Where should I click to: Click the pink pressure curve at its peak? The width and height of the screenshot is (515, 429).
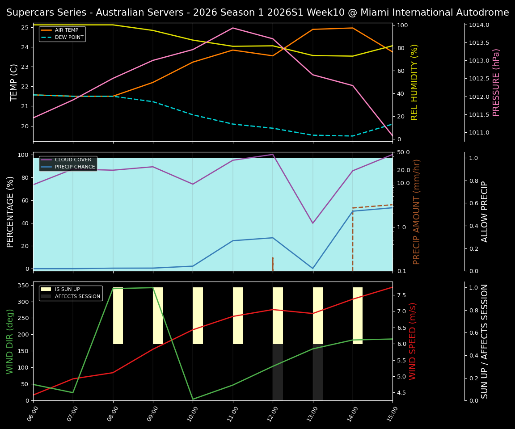(x=233, y=28)
